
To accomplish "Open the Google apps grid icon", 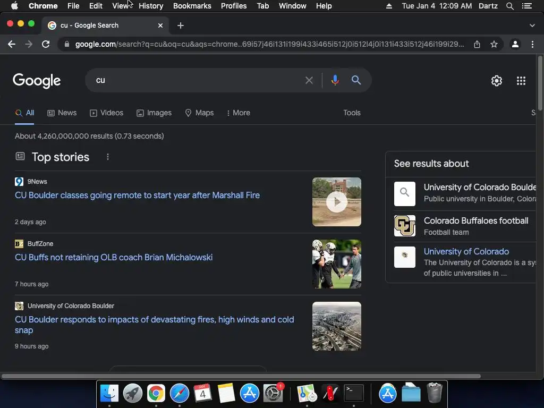I will click(521, 81).
